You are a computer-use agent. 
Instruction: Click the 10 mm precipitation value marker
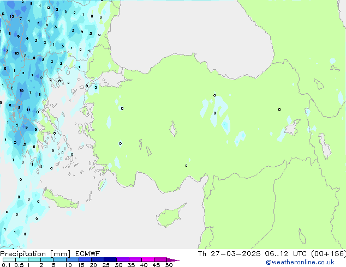(x=16, y=53)
